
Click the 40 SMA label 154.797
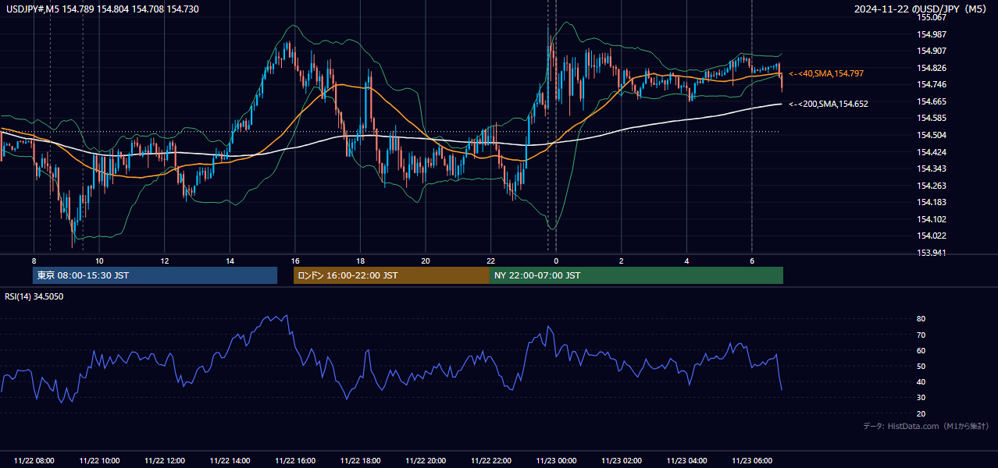[825, 73]
